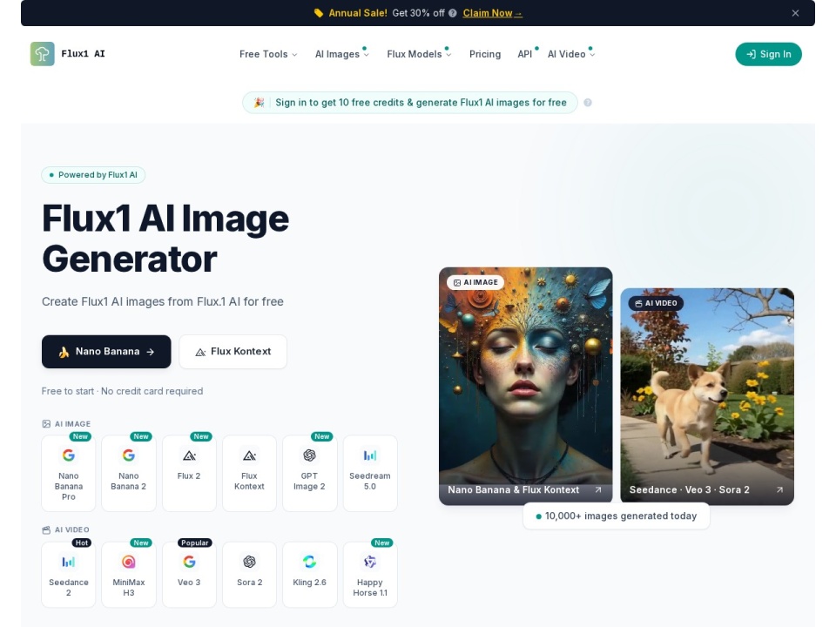Click the AI VIDEO section heading
The width and height of the screenshot is (836, 627).
(65, 530)
